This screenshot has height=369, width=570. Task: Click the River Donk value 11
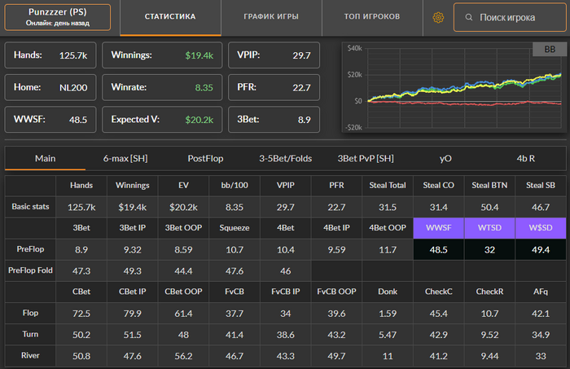(x=388, y=356)
